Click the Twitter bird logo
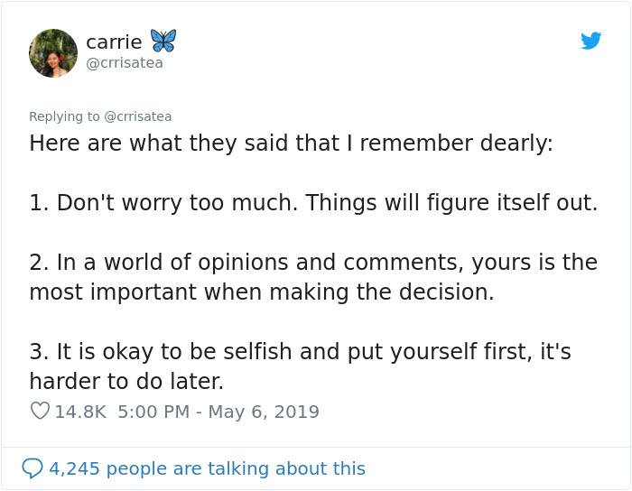Image resolution: width=632 pixels, height=491 pixels. coord(590,41)
